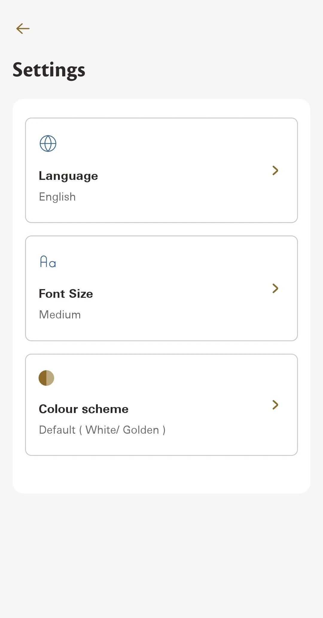Image resolution: width=323 pixels, height=618 pixels.
Task: Go back using the arrow icon
Action: 23,29
